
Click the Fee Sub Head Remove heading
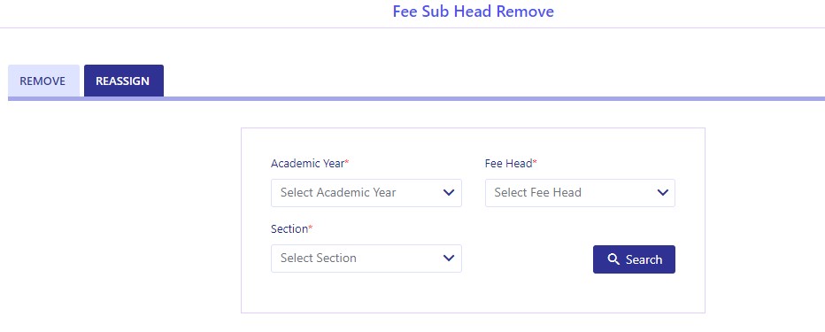tap(473, 11)
